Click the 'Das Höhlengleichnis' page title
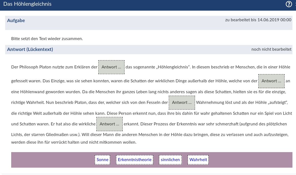296x175 pixels. coord(27,4)
